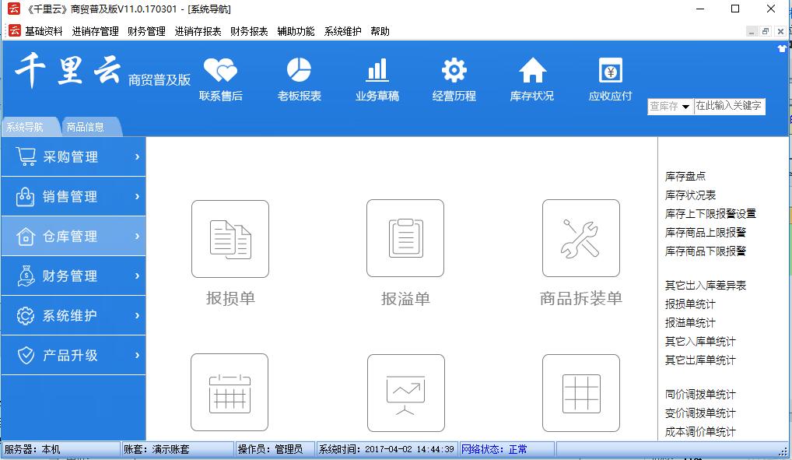Screen dimensions: 792x460
Task: Open 财务管理 menu in menu bar
Action: (x=146, y=31)
